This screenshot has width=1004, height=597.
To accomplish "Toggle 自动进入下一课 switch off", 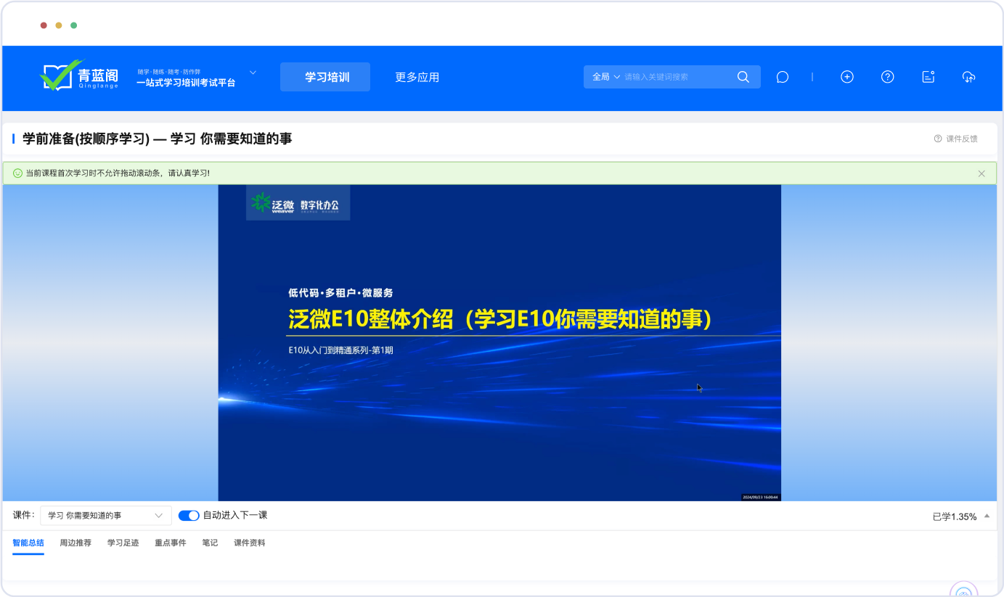I will [x=189, y=516].
